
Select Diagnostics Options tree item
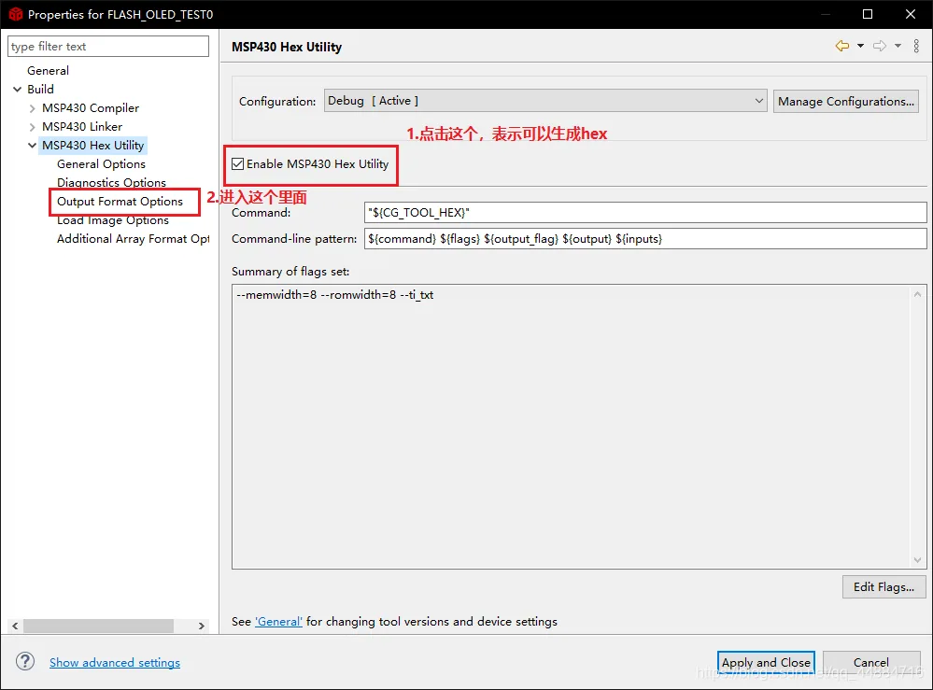click(111, 183)
